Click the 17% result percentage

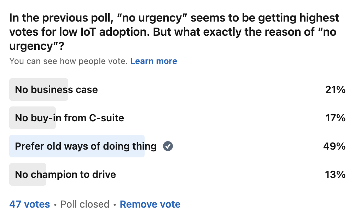click(x=335, y=118)
